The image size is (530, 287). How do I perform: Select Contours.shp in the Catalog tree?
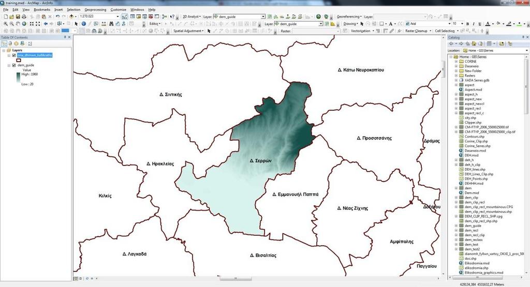(474, 137)
